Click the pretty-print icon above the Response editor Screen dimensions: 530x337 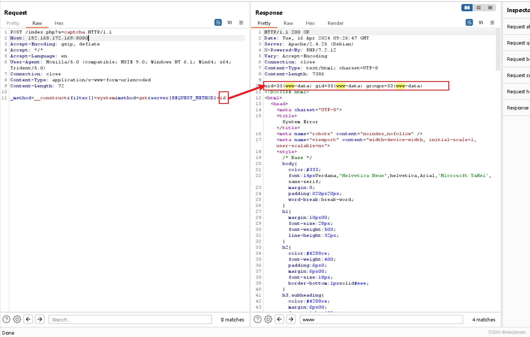469,22
